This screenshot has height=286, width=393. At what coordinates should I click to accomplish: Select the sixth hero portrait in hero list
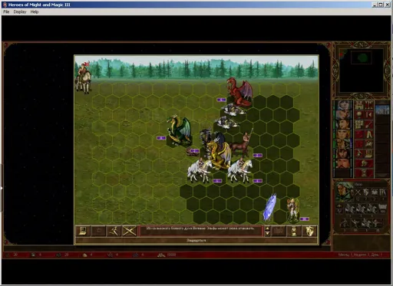[343, 153]
